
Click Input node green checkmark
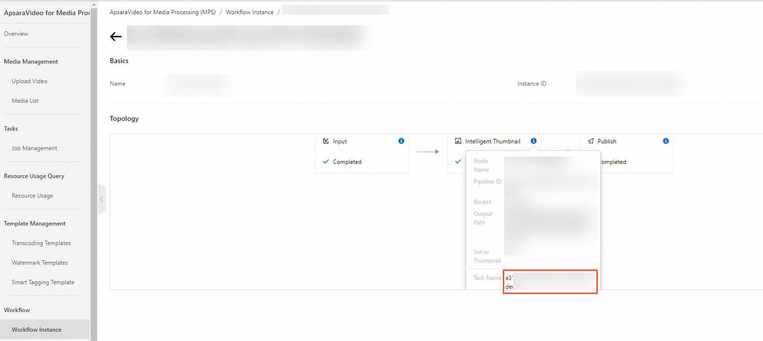point(326,161)
